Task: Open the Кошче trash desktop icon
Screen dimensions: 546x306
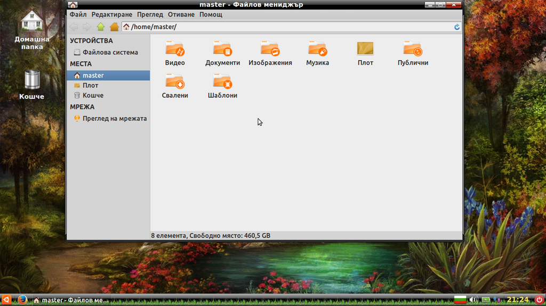Action: click(x=31, y=85)
